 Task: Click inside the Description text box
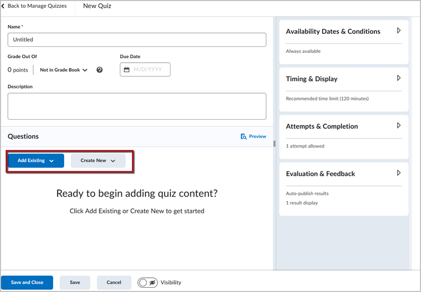[137, 106]
